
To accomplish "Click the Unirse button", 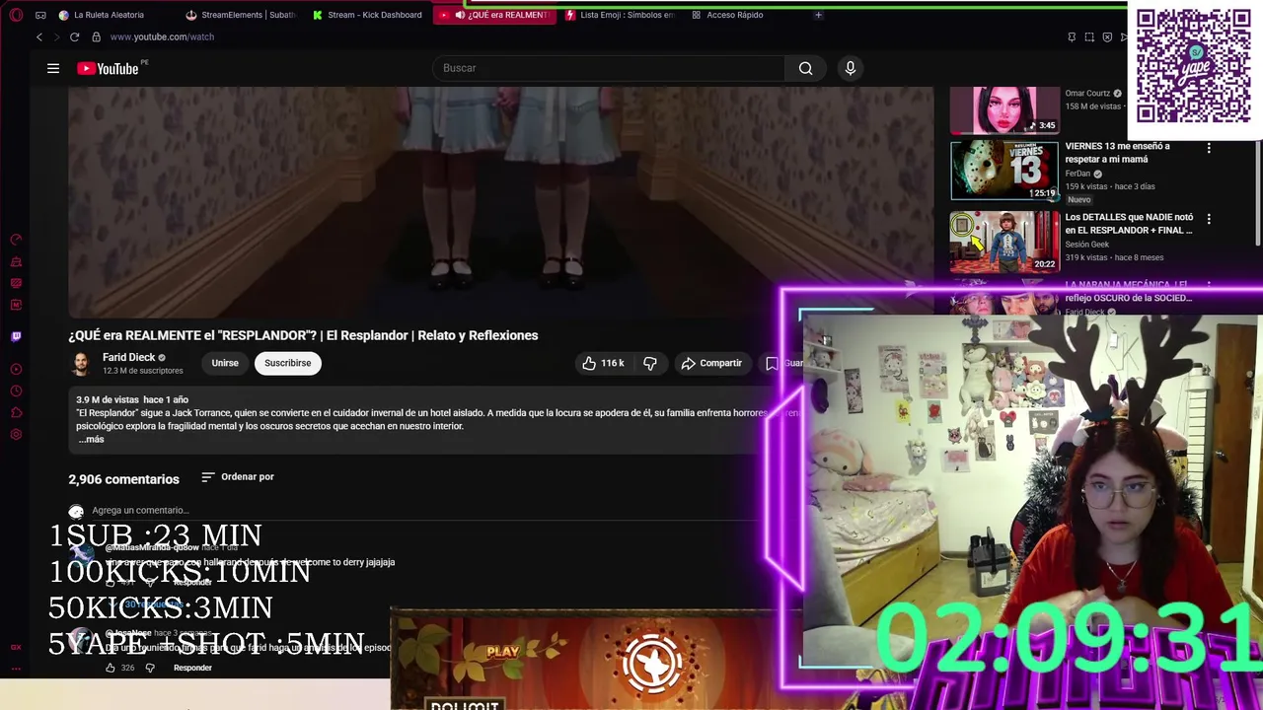I will (225, 363).
